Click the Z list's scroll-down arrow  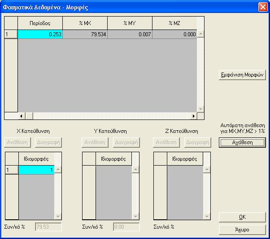pos(207,216)
